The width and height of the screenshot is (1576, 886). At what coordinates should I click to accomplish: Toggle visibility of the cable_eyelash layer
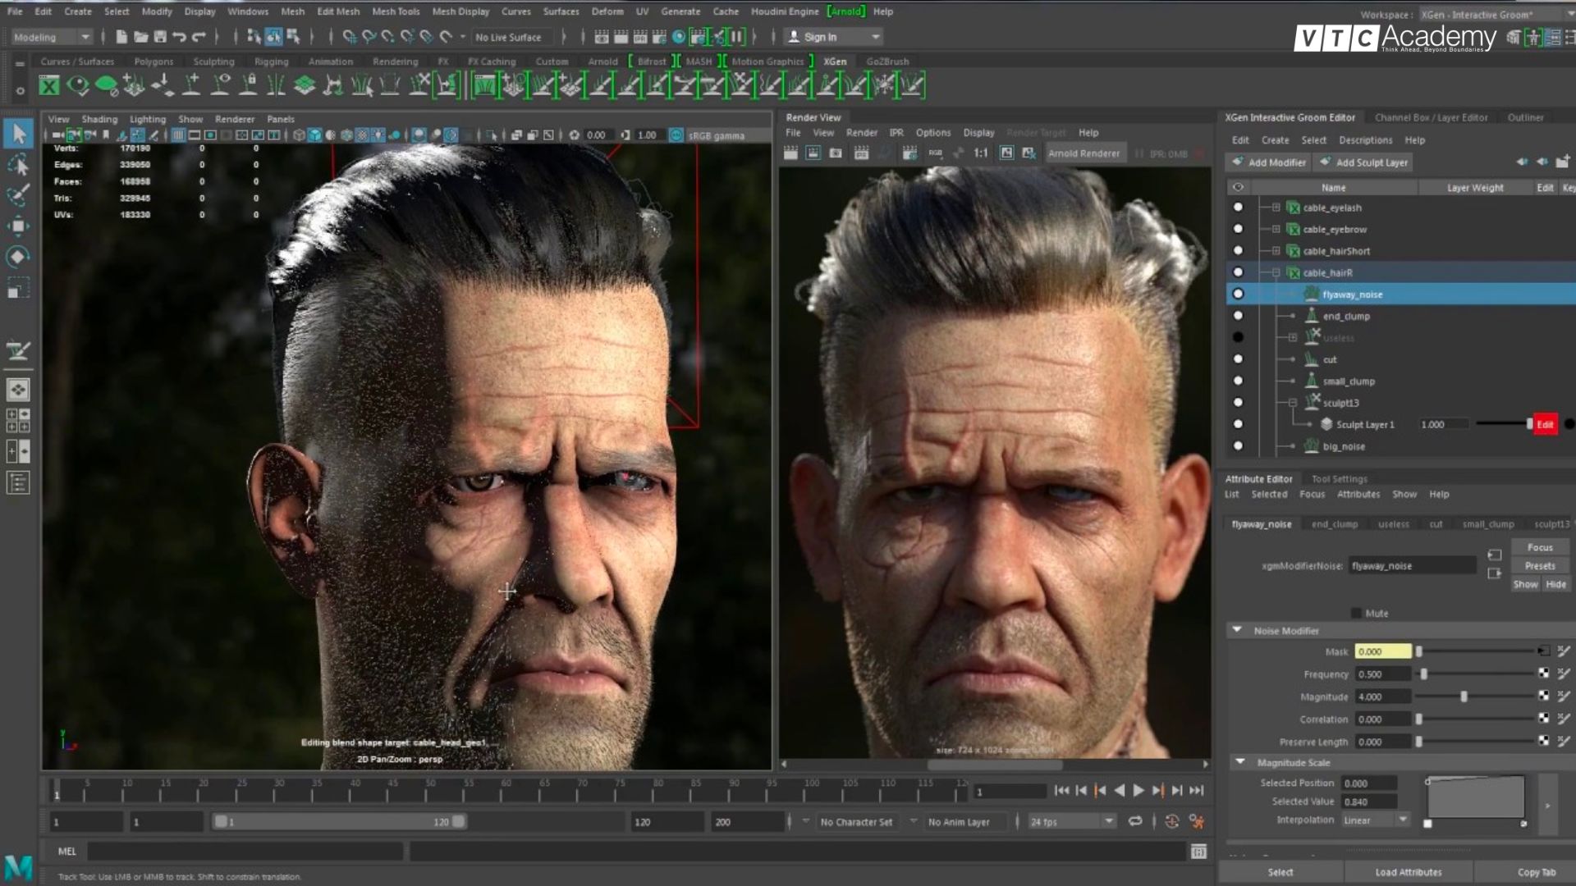[1238, 208]
